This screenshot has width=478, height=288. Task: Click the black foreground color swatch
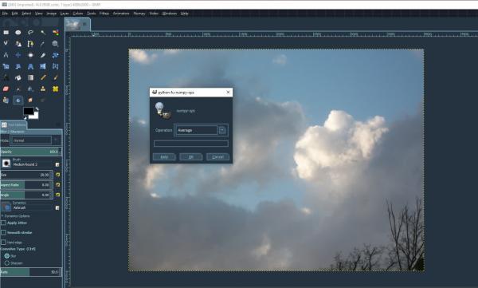pyautogui.click(x=29, y=111)
